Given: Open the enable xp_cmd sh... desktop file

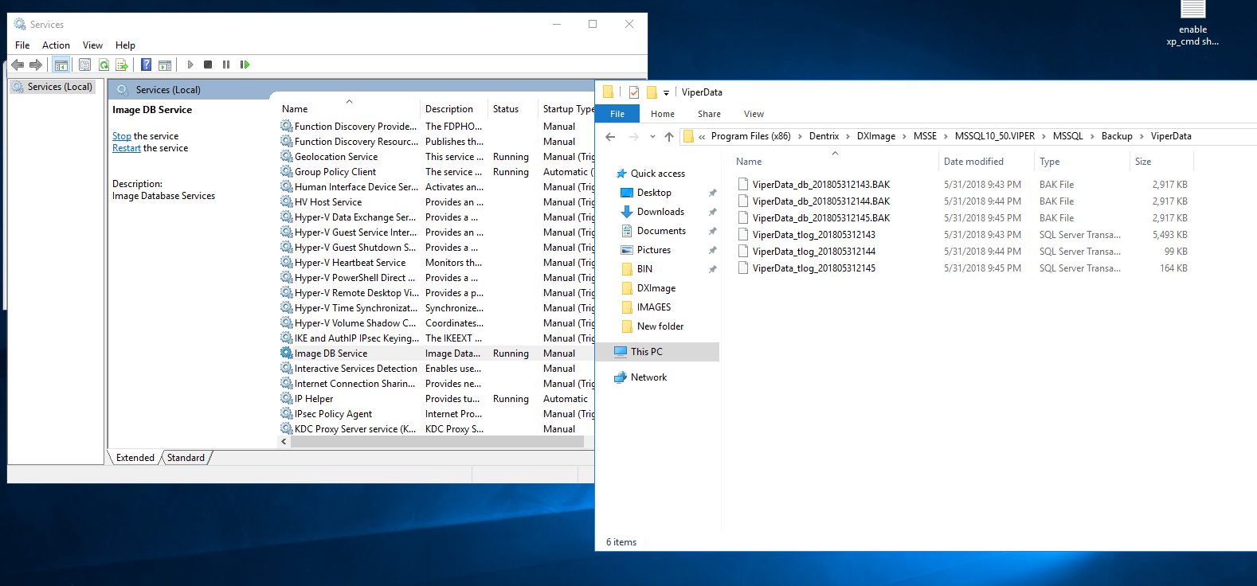Looking at the screenshot, I should [1192, 24].
